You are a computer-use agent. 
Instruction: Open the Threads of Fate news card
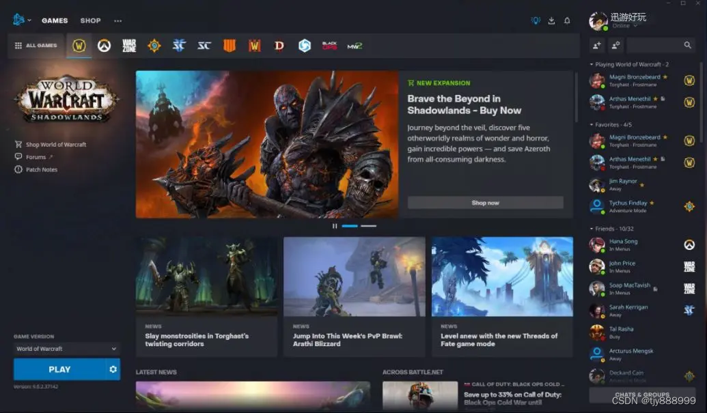[x=502, y=297]
